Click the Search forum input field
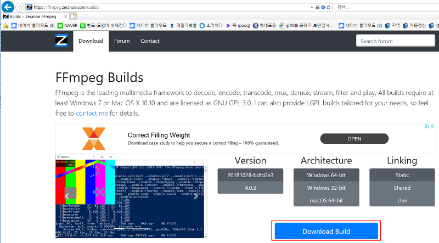The height and width of the screenshot is (243, 439). point(395,41)
